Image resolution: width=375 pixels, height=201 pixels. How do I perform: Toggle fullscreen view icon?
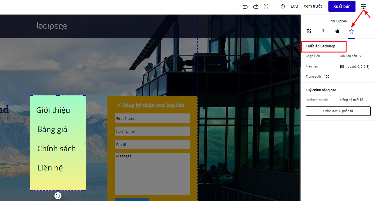pyautogui.click(x=266, y=6)
